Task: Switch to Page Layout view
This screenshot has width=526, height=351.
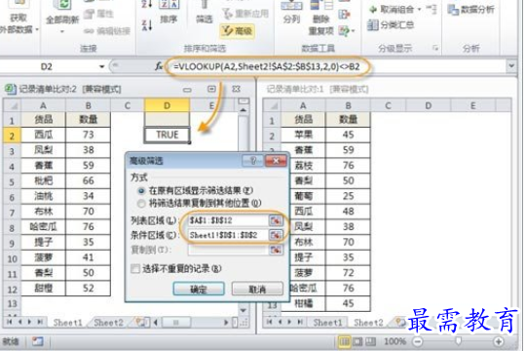Action: pos(357,341)
